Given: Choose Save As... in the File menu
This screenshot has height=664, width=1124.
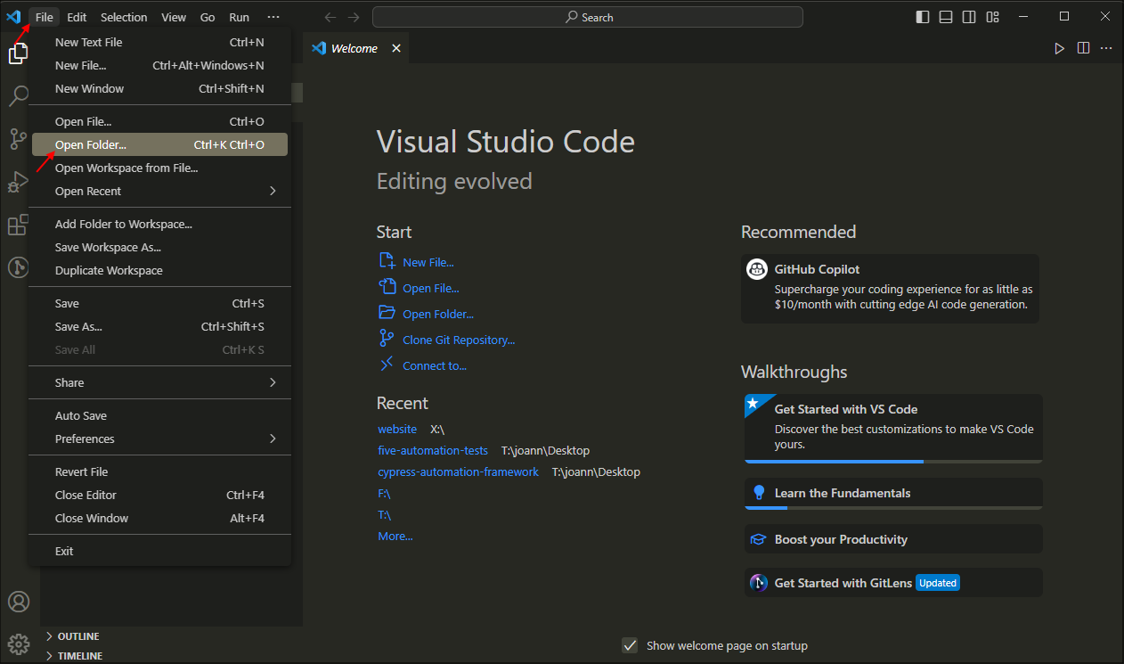Looking at the screenshot, I should (x=160, y=326).
